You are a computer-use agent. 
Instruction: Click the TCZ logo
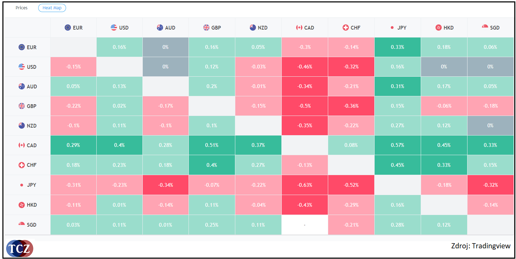point(20,248)
